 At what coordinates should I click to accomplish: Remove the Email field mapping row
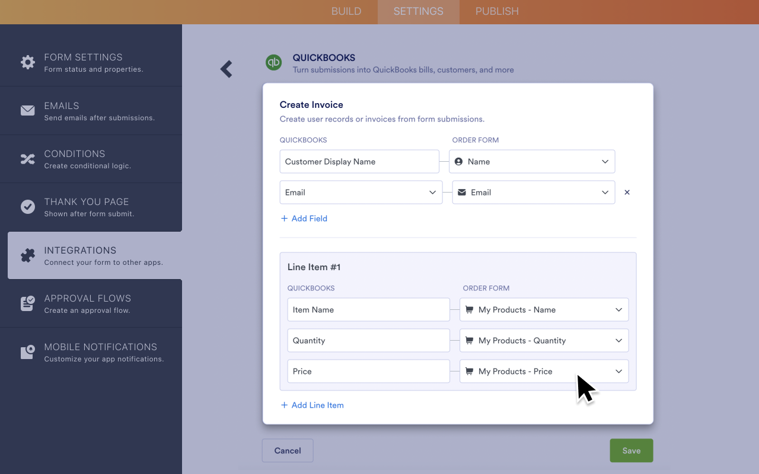627,193
